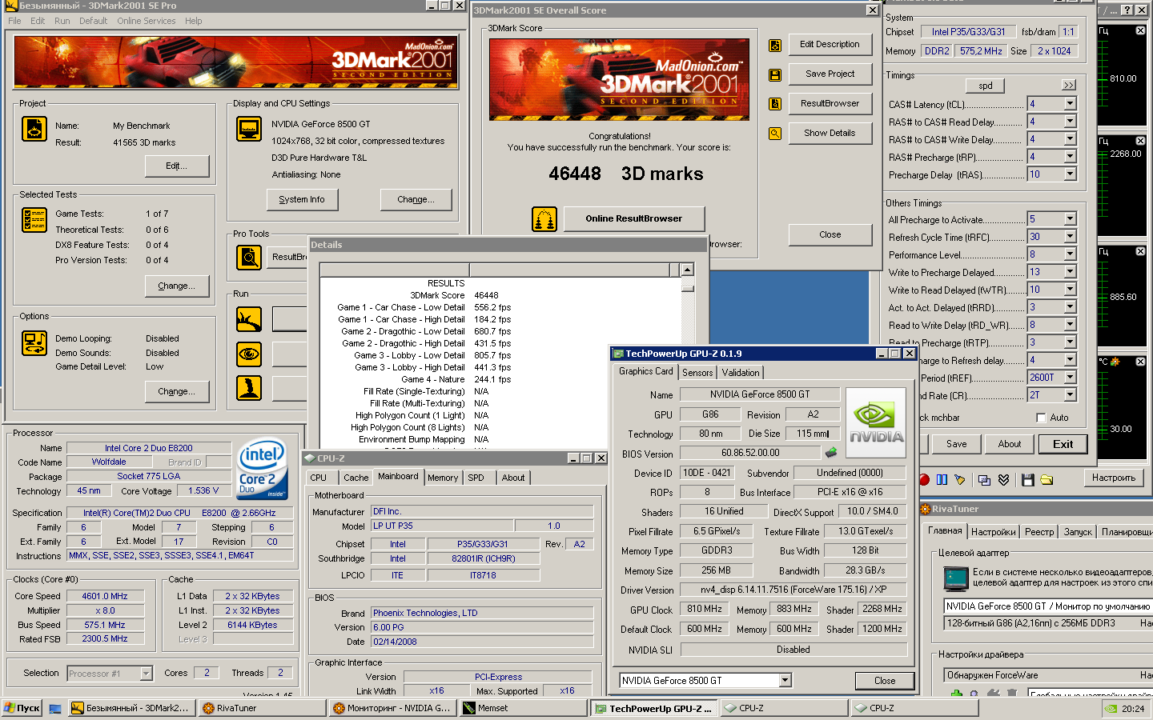Click the floppy save icon in monitoring toolbar

[1028, 479]
